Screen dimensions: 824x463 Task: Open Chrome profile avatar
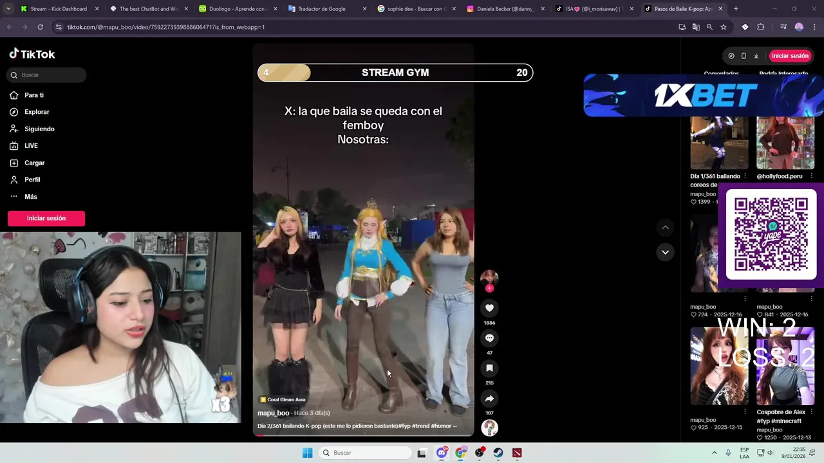tap(799, 27)
